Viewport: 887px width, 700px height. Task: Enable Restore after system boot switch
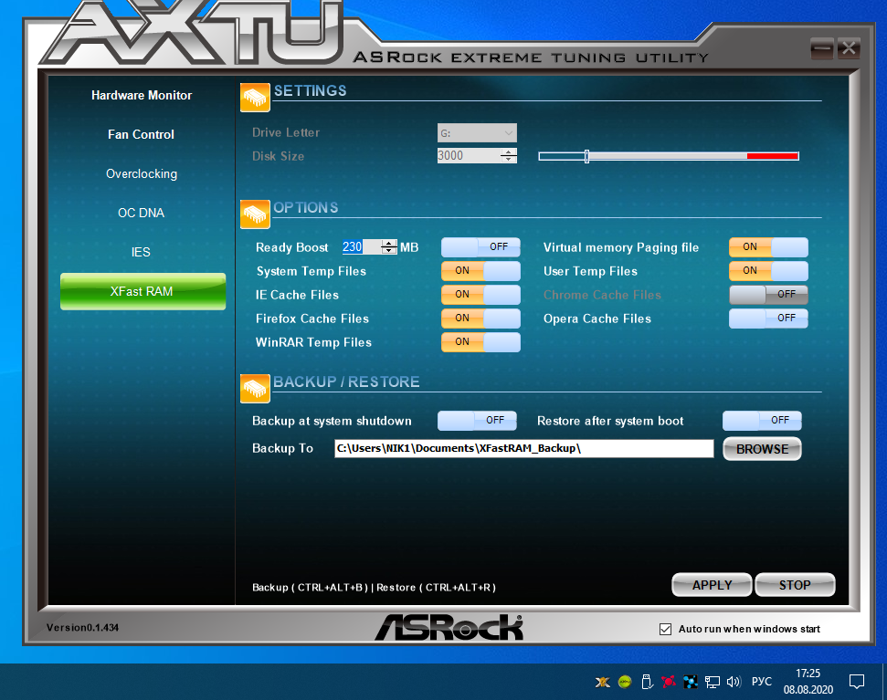point(762,421)
